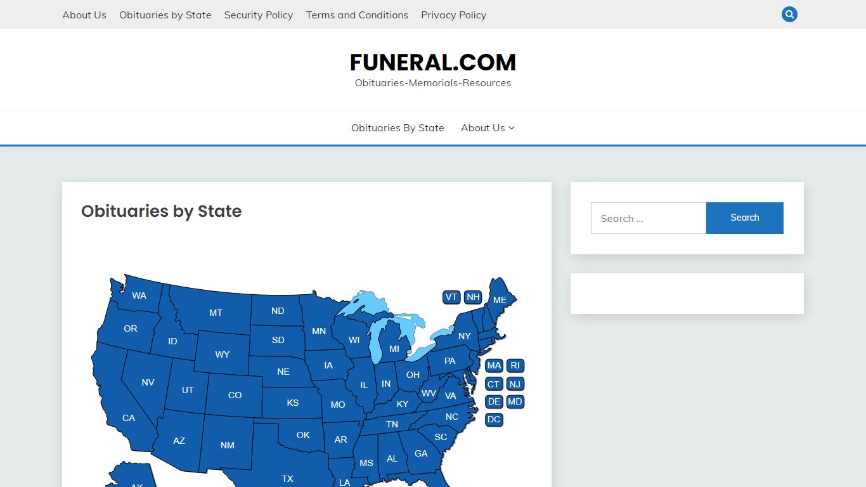Choose Montana (MT) on the map

[x=216, y=313]
